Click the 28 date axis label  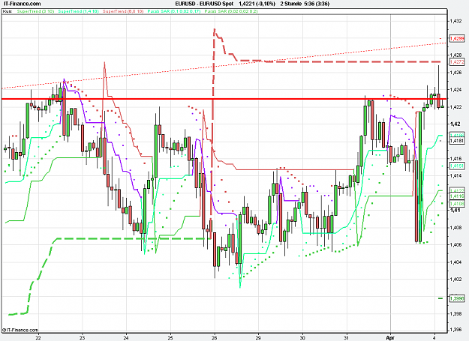(x=215, y=338)
